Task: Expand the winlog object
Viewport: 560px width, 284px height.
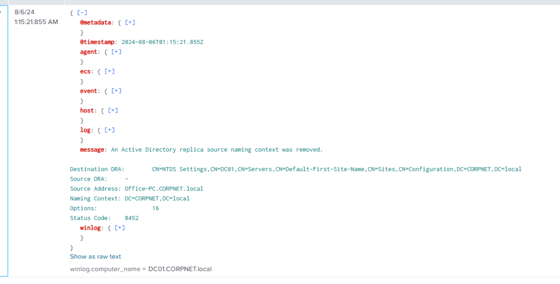Action: coord(120,228)
